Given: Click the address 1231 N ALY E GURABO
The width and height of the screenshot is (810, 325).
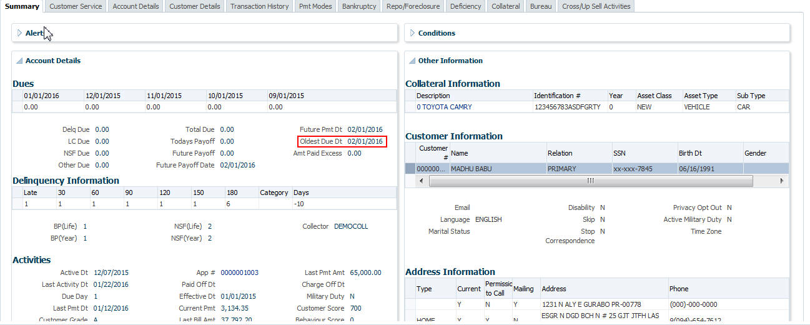Looking at the screenshot, I should click(591, 304).
